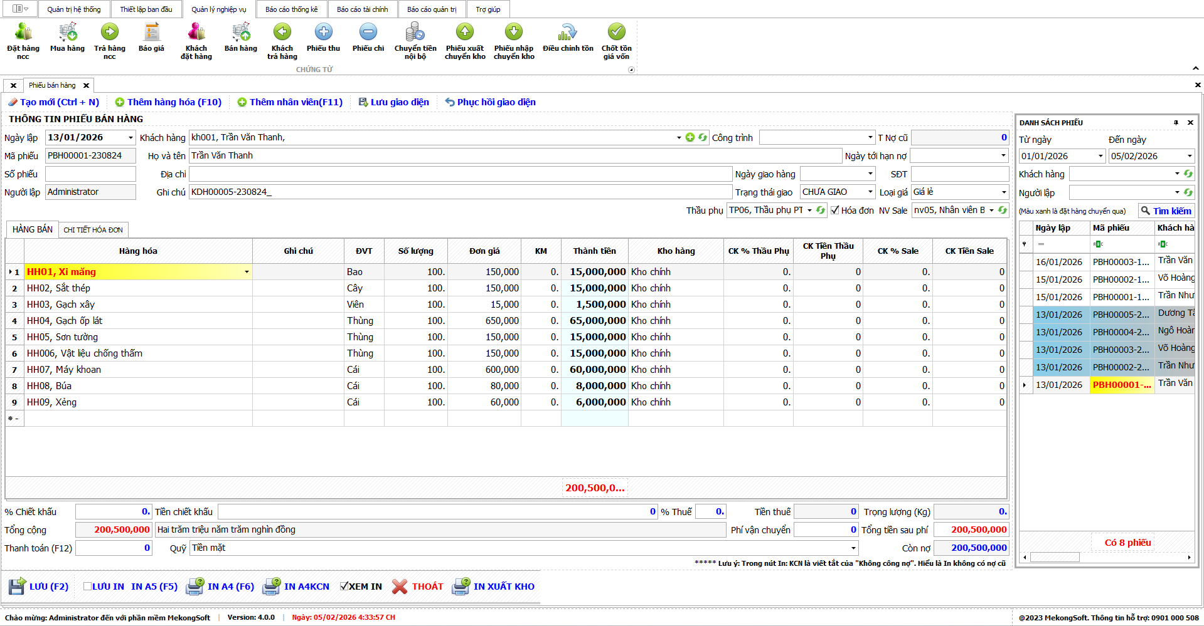This screenshot has height=626, width=1204.
Task: Toggle the Hóa đơn checkbox
Action: click(835, 211)
